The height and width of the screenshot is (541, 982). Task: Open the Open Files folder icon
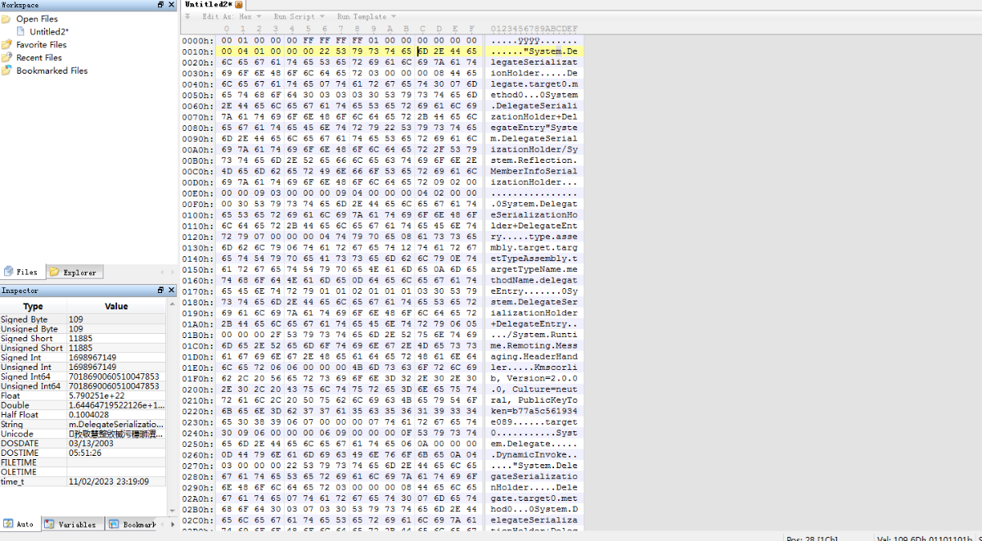coord(7,18)
